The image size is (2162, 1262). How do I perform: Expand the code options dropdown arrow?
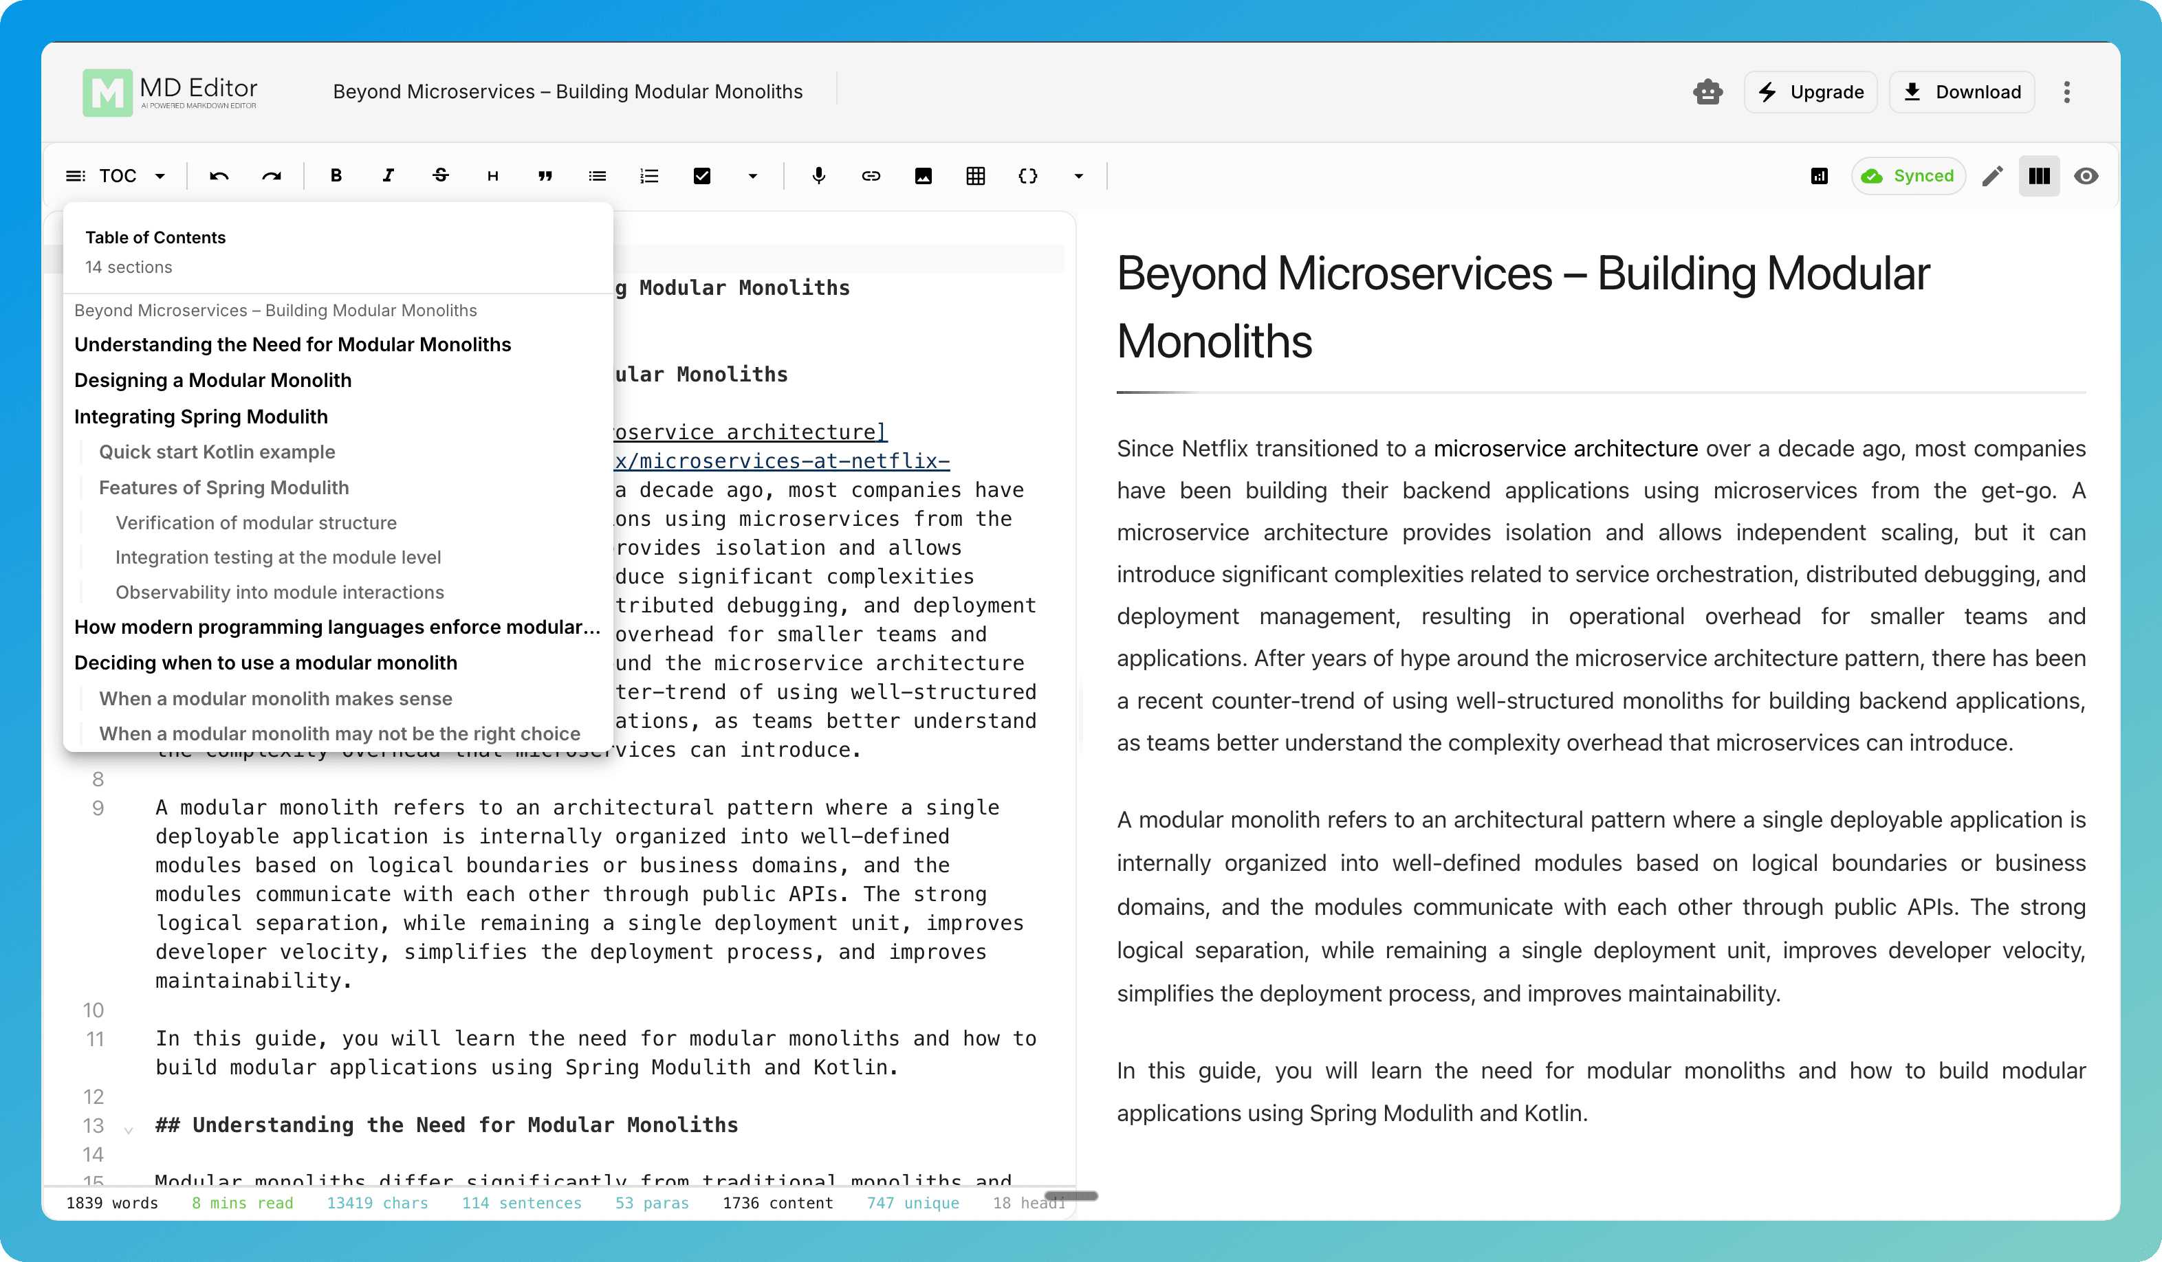point(1078,176)
